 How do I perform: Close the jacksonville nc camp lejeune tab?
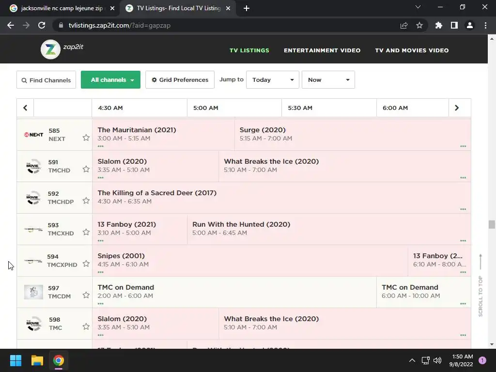[112, 9]
